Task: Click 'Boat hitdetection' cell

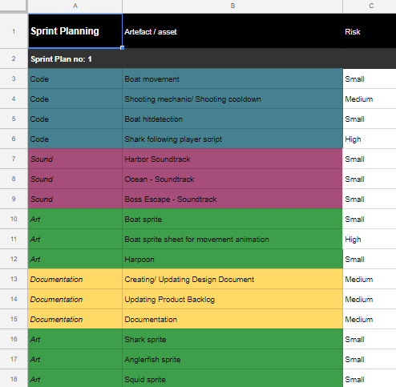Action: coord(232,119)
